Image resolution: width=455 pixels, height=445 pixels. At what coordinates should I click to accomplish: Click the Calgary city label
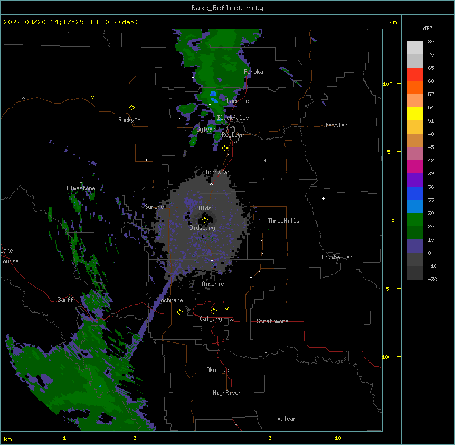click(x=211, y=319)
